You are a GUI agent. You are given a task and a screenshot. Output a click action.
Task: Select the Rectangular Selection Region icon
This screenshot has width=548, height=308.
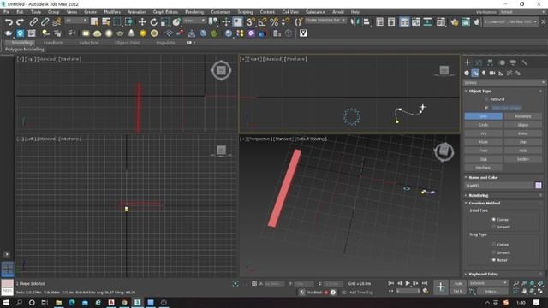pos(117,22)
